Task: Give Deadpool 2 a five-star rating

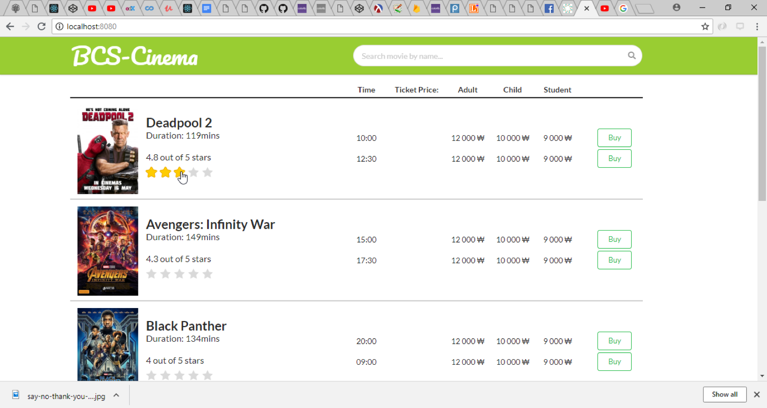Action: [x=207, y=173]
